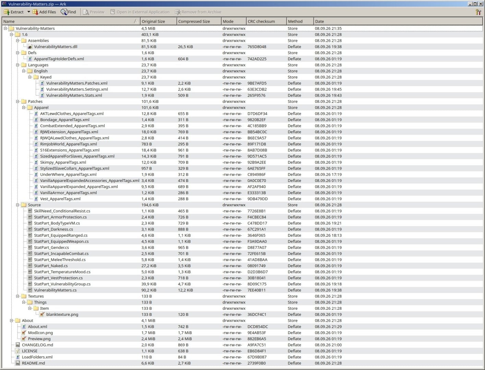The image size is (485, 370).
Task: Select AKTLewdClothes_ApparelTags.xml icon
Action: pos(36,114)
